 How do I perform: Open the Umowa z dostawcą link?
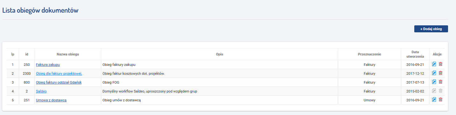pos(51,100)
